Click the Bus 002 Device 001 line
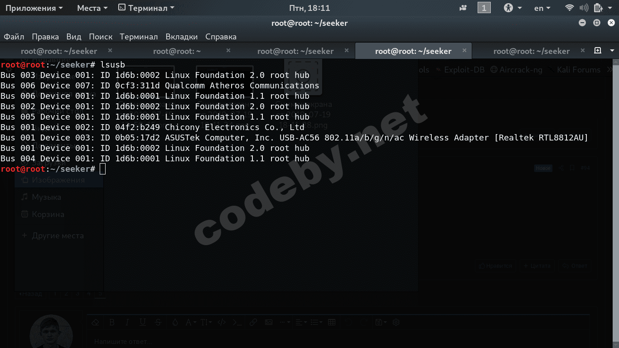Screen dimensions: 619x348 [x=155, y=106]
